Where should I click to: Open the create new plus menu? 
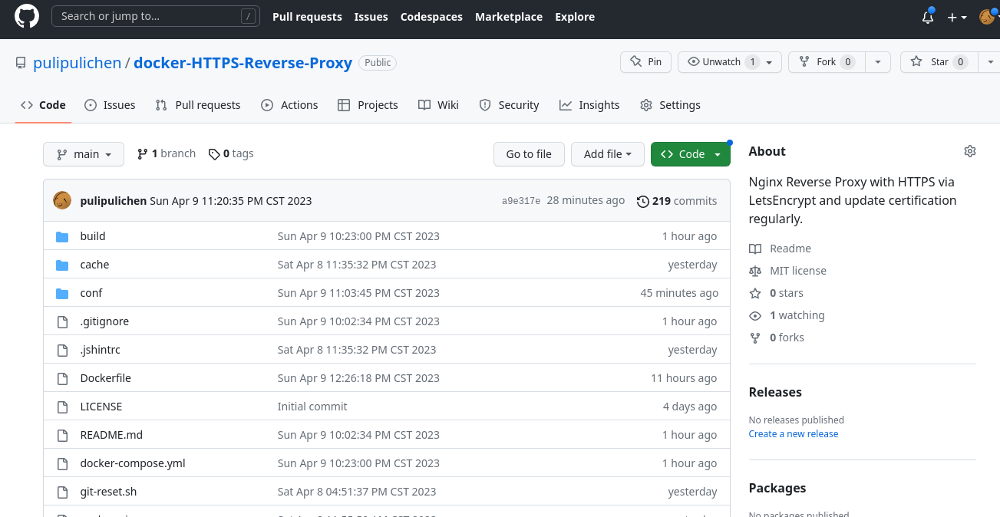[x=957, y=17]
